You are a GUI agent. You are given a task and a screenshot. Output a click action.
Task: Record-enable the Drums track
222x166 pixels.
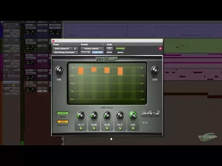[6, 28]
